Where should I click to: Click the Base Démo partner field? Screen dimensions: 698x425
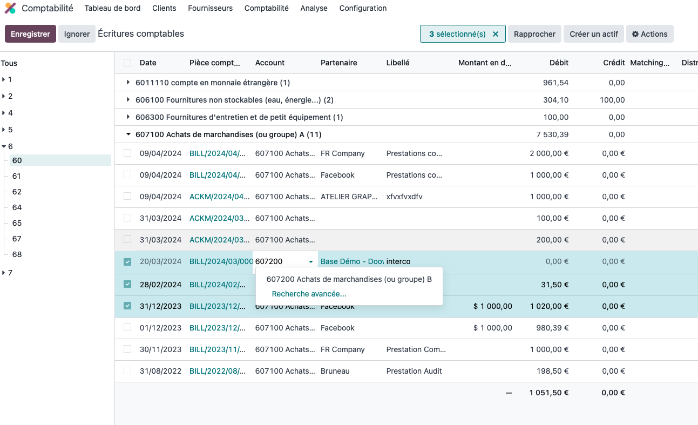(352, 261)
